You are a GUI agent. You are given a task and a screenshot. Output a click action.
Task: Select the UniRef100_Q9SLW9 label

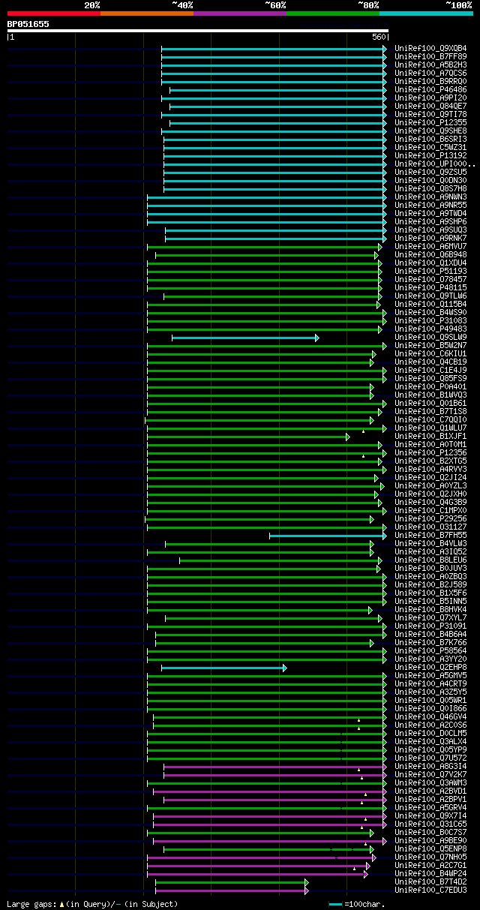[x=430, y=338]
